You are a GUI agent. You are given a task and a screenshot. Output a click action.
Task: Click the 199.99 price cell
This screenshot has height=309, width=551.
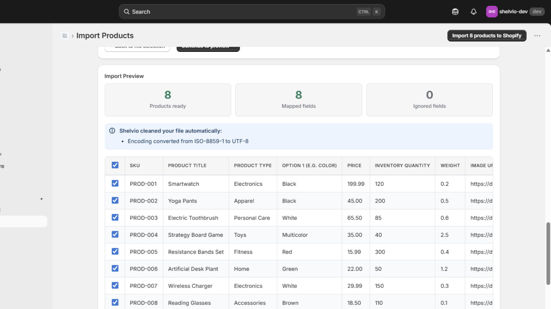pyautogui.click(x=356, y=184)
